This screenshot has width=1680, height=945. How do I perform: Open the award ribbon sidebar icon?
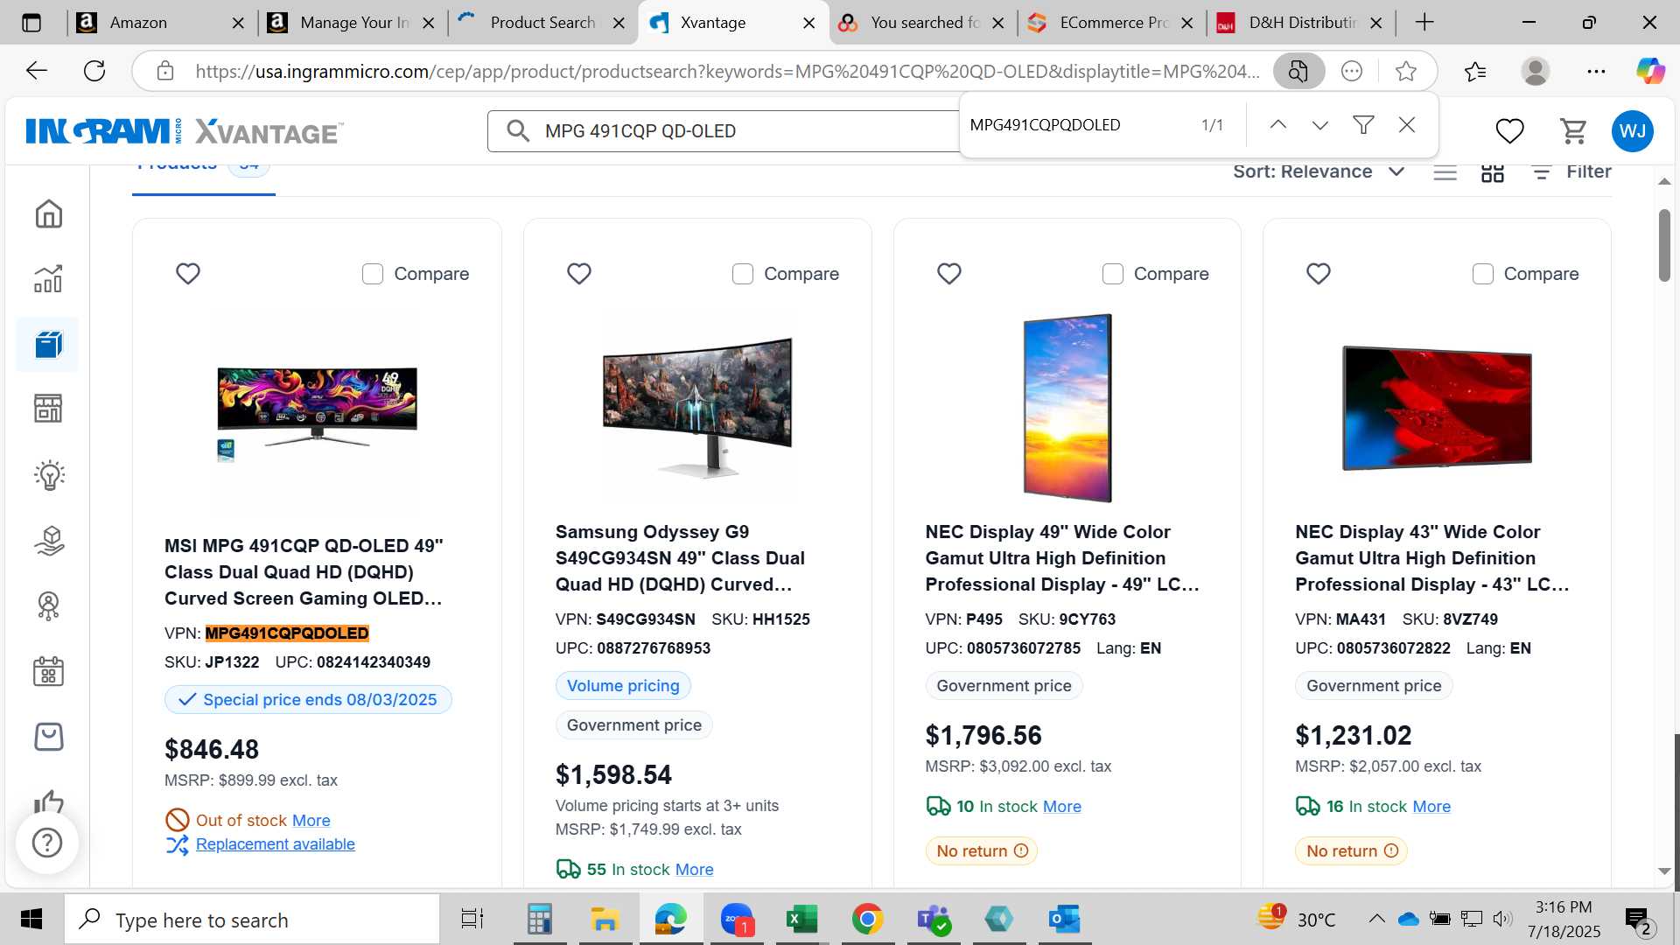(48, 605)
